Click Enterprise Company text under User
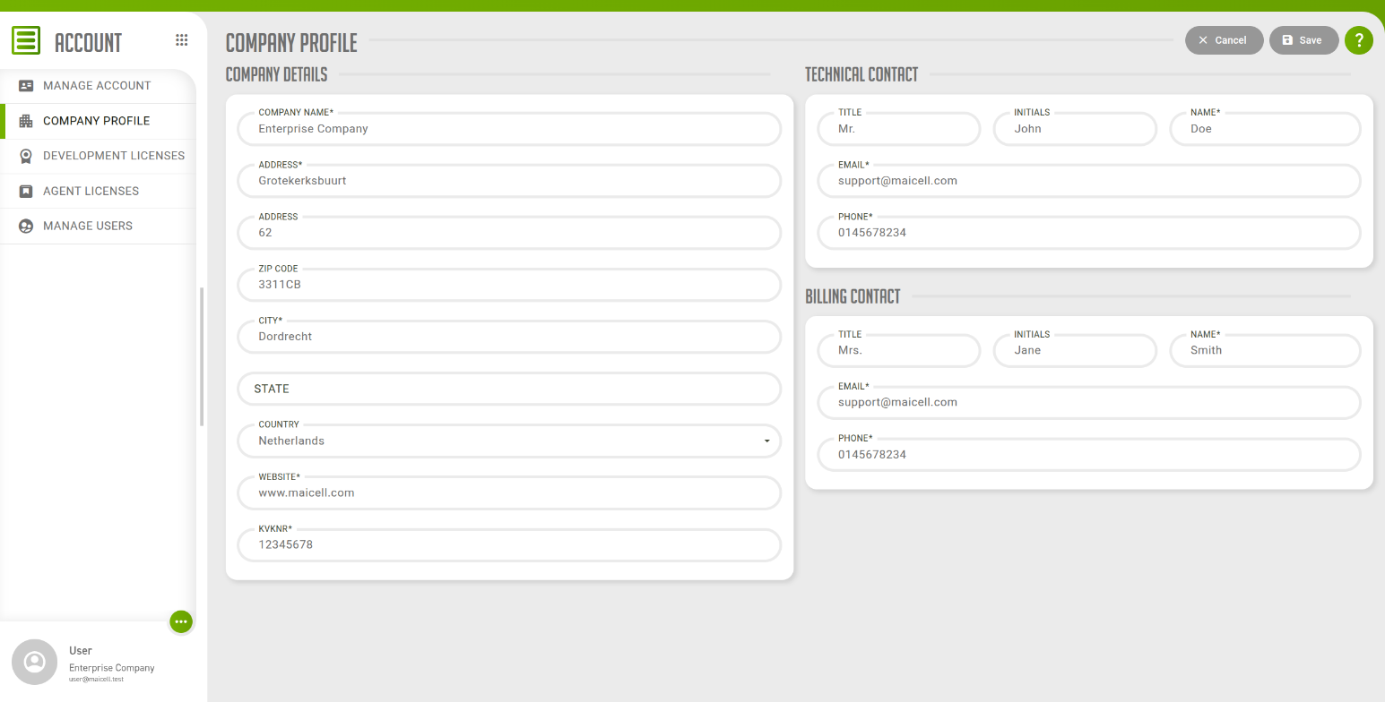 pyautogui.click(x=111, y=668)
